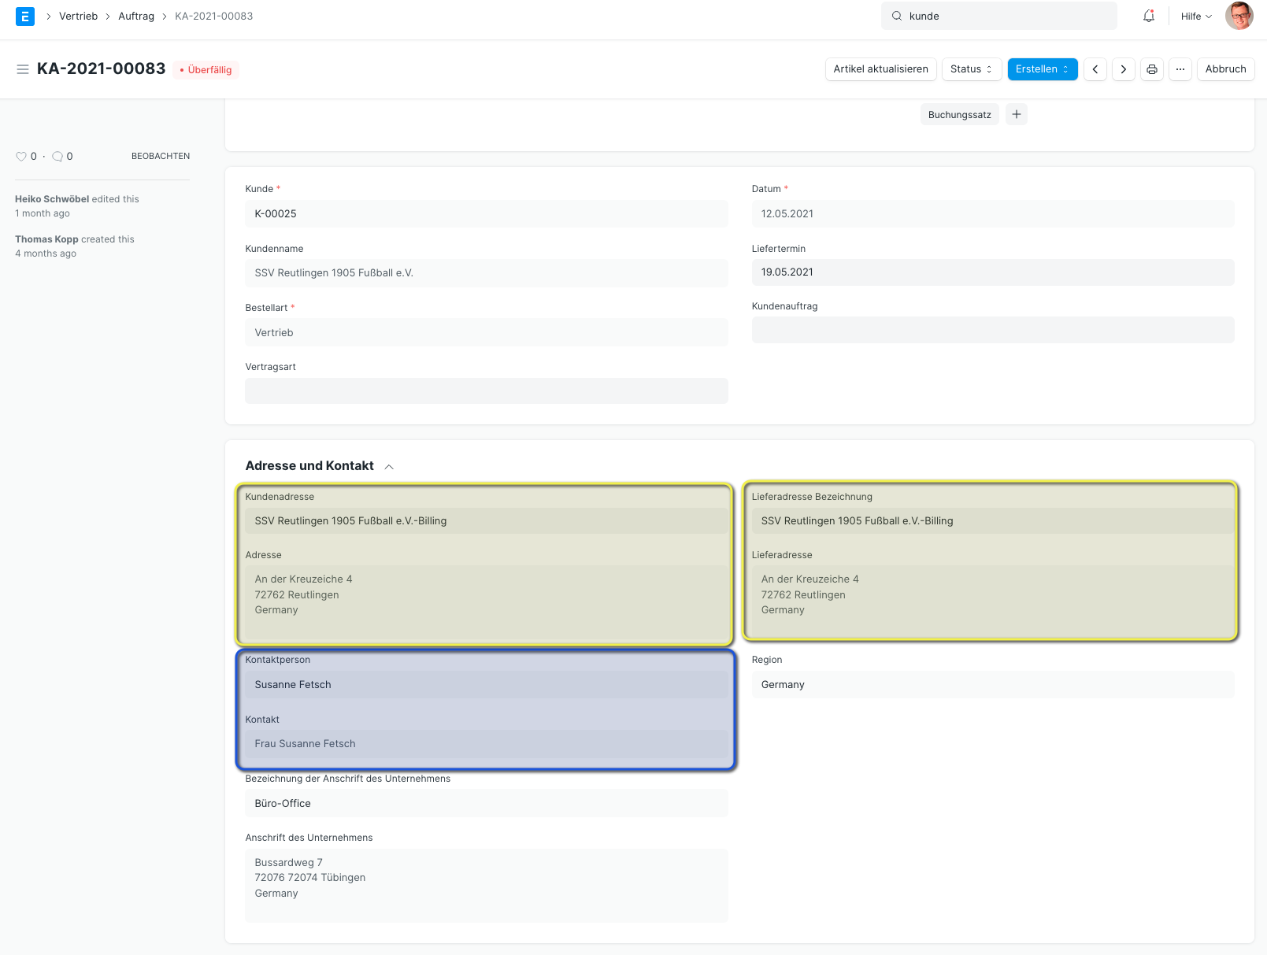Open comments speech bubble icon
The height and width of the screenshot is (955, 1267).
click(57, 157)
